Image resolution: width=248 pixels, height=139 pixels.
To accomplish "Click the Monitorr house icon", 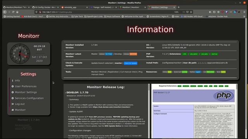I will [13, 110].
